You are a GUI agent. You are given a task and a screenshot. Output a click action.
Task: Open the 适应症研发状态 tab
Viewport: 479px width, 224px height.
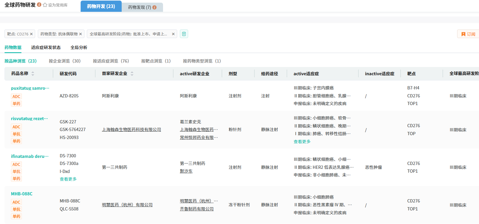46,48
